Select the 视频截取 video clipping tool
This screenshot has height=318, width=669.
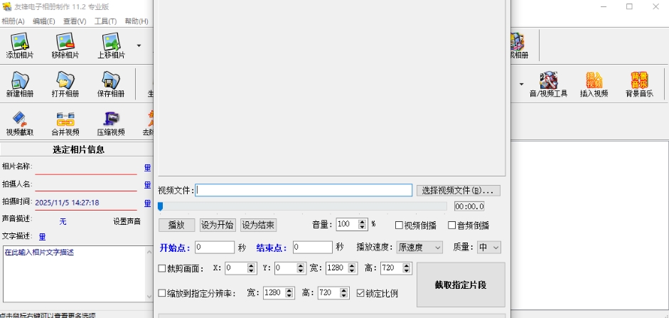tap(20, 123)
